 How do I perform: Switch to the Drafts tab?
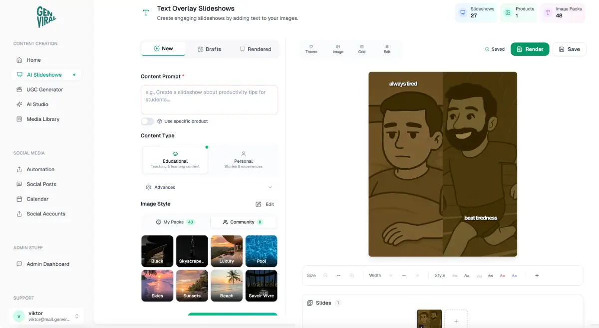[209, 49]
